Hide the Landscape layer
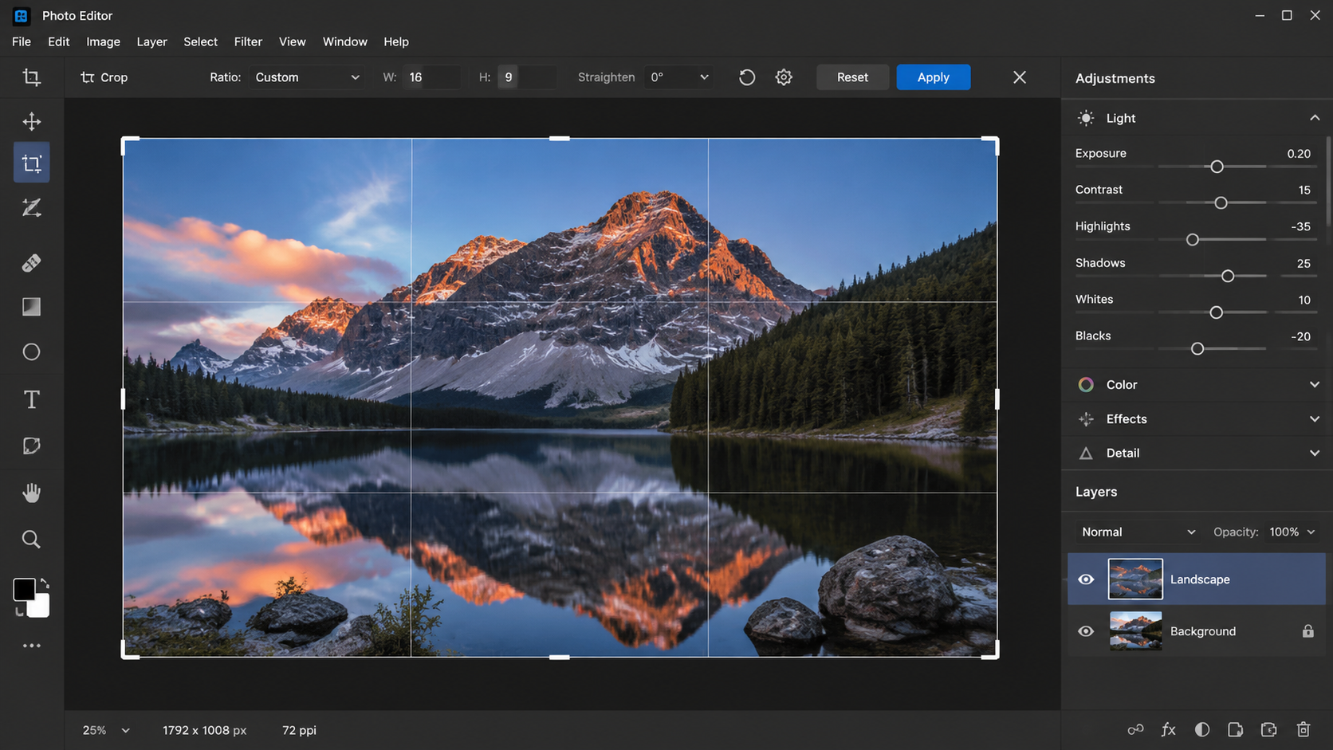This screenshot has width=1333, height=750. pos(1086,579)
